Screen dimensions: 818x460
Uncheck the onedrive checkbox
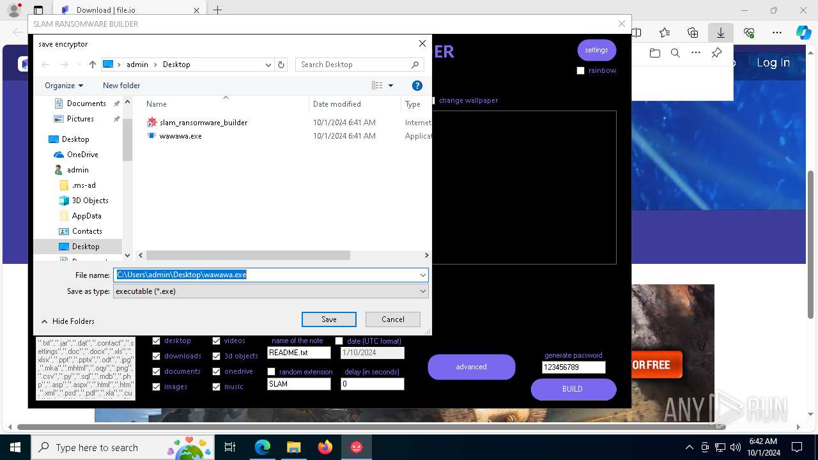point(216,372)
